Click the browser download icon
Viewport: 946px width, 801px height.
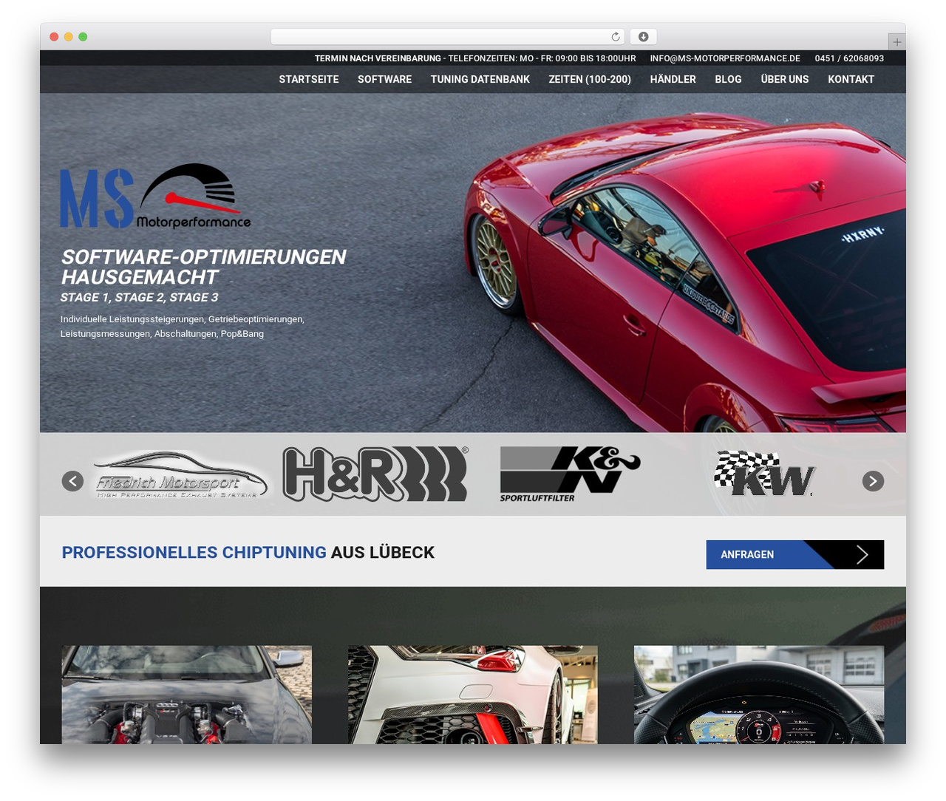(643, 37)
